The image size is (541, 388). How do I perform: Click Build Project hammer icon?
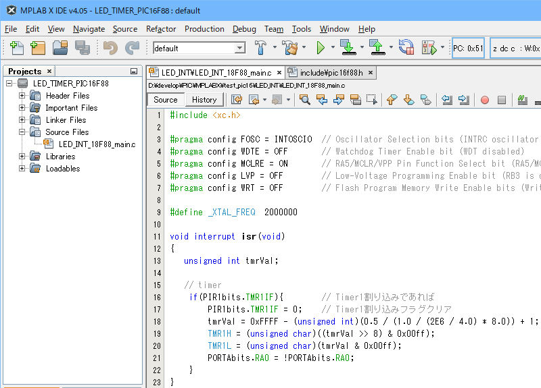(260, 48)
